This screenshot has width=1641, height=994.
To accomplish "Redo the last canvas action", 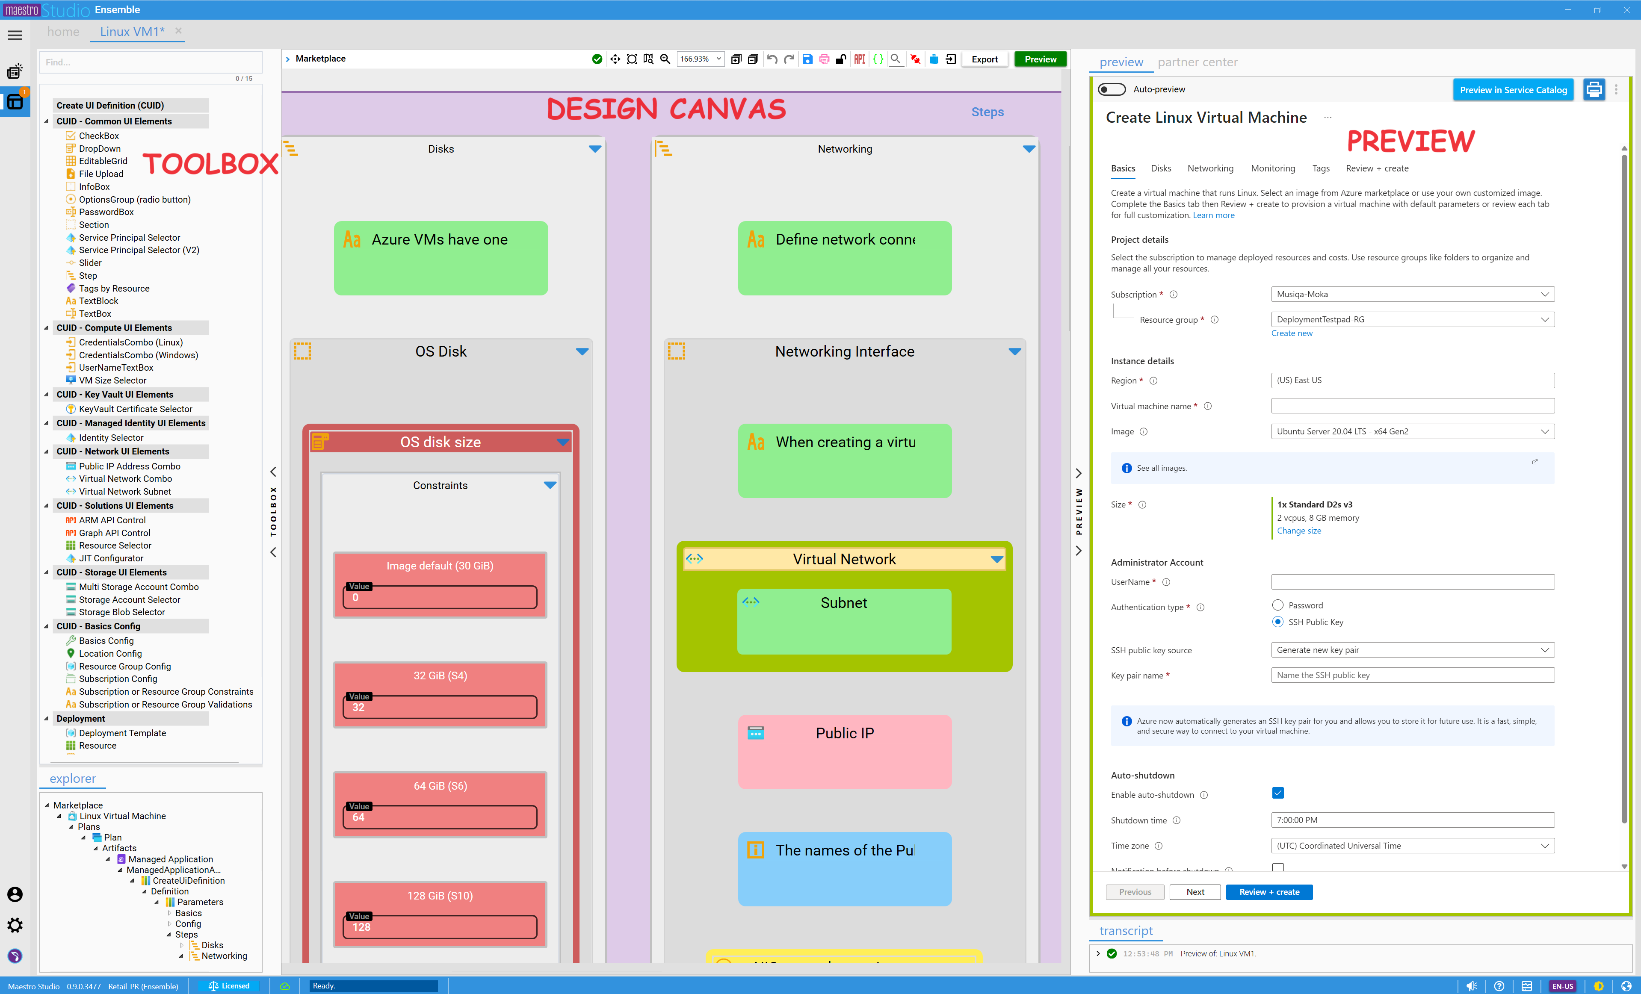I will [x=789, y=59].
